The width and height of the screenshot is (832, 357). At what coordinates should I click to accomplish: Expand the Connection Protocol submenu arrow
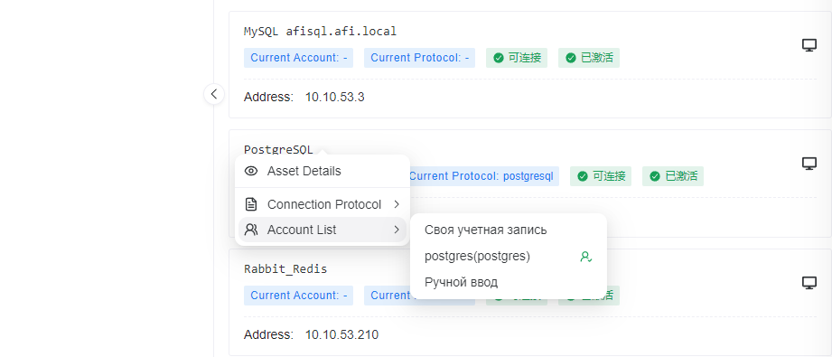(x=397, y=204)
